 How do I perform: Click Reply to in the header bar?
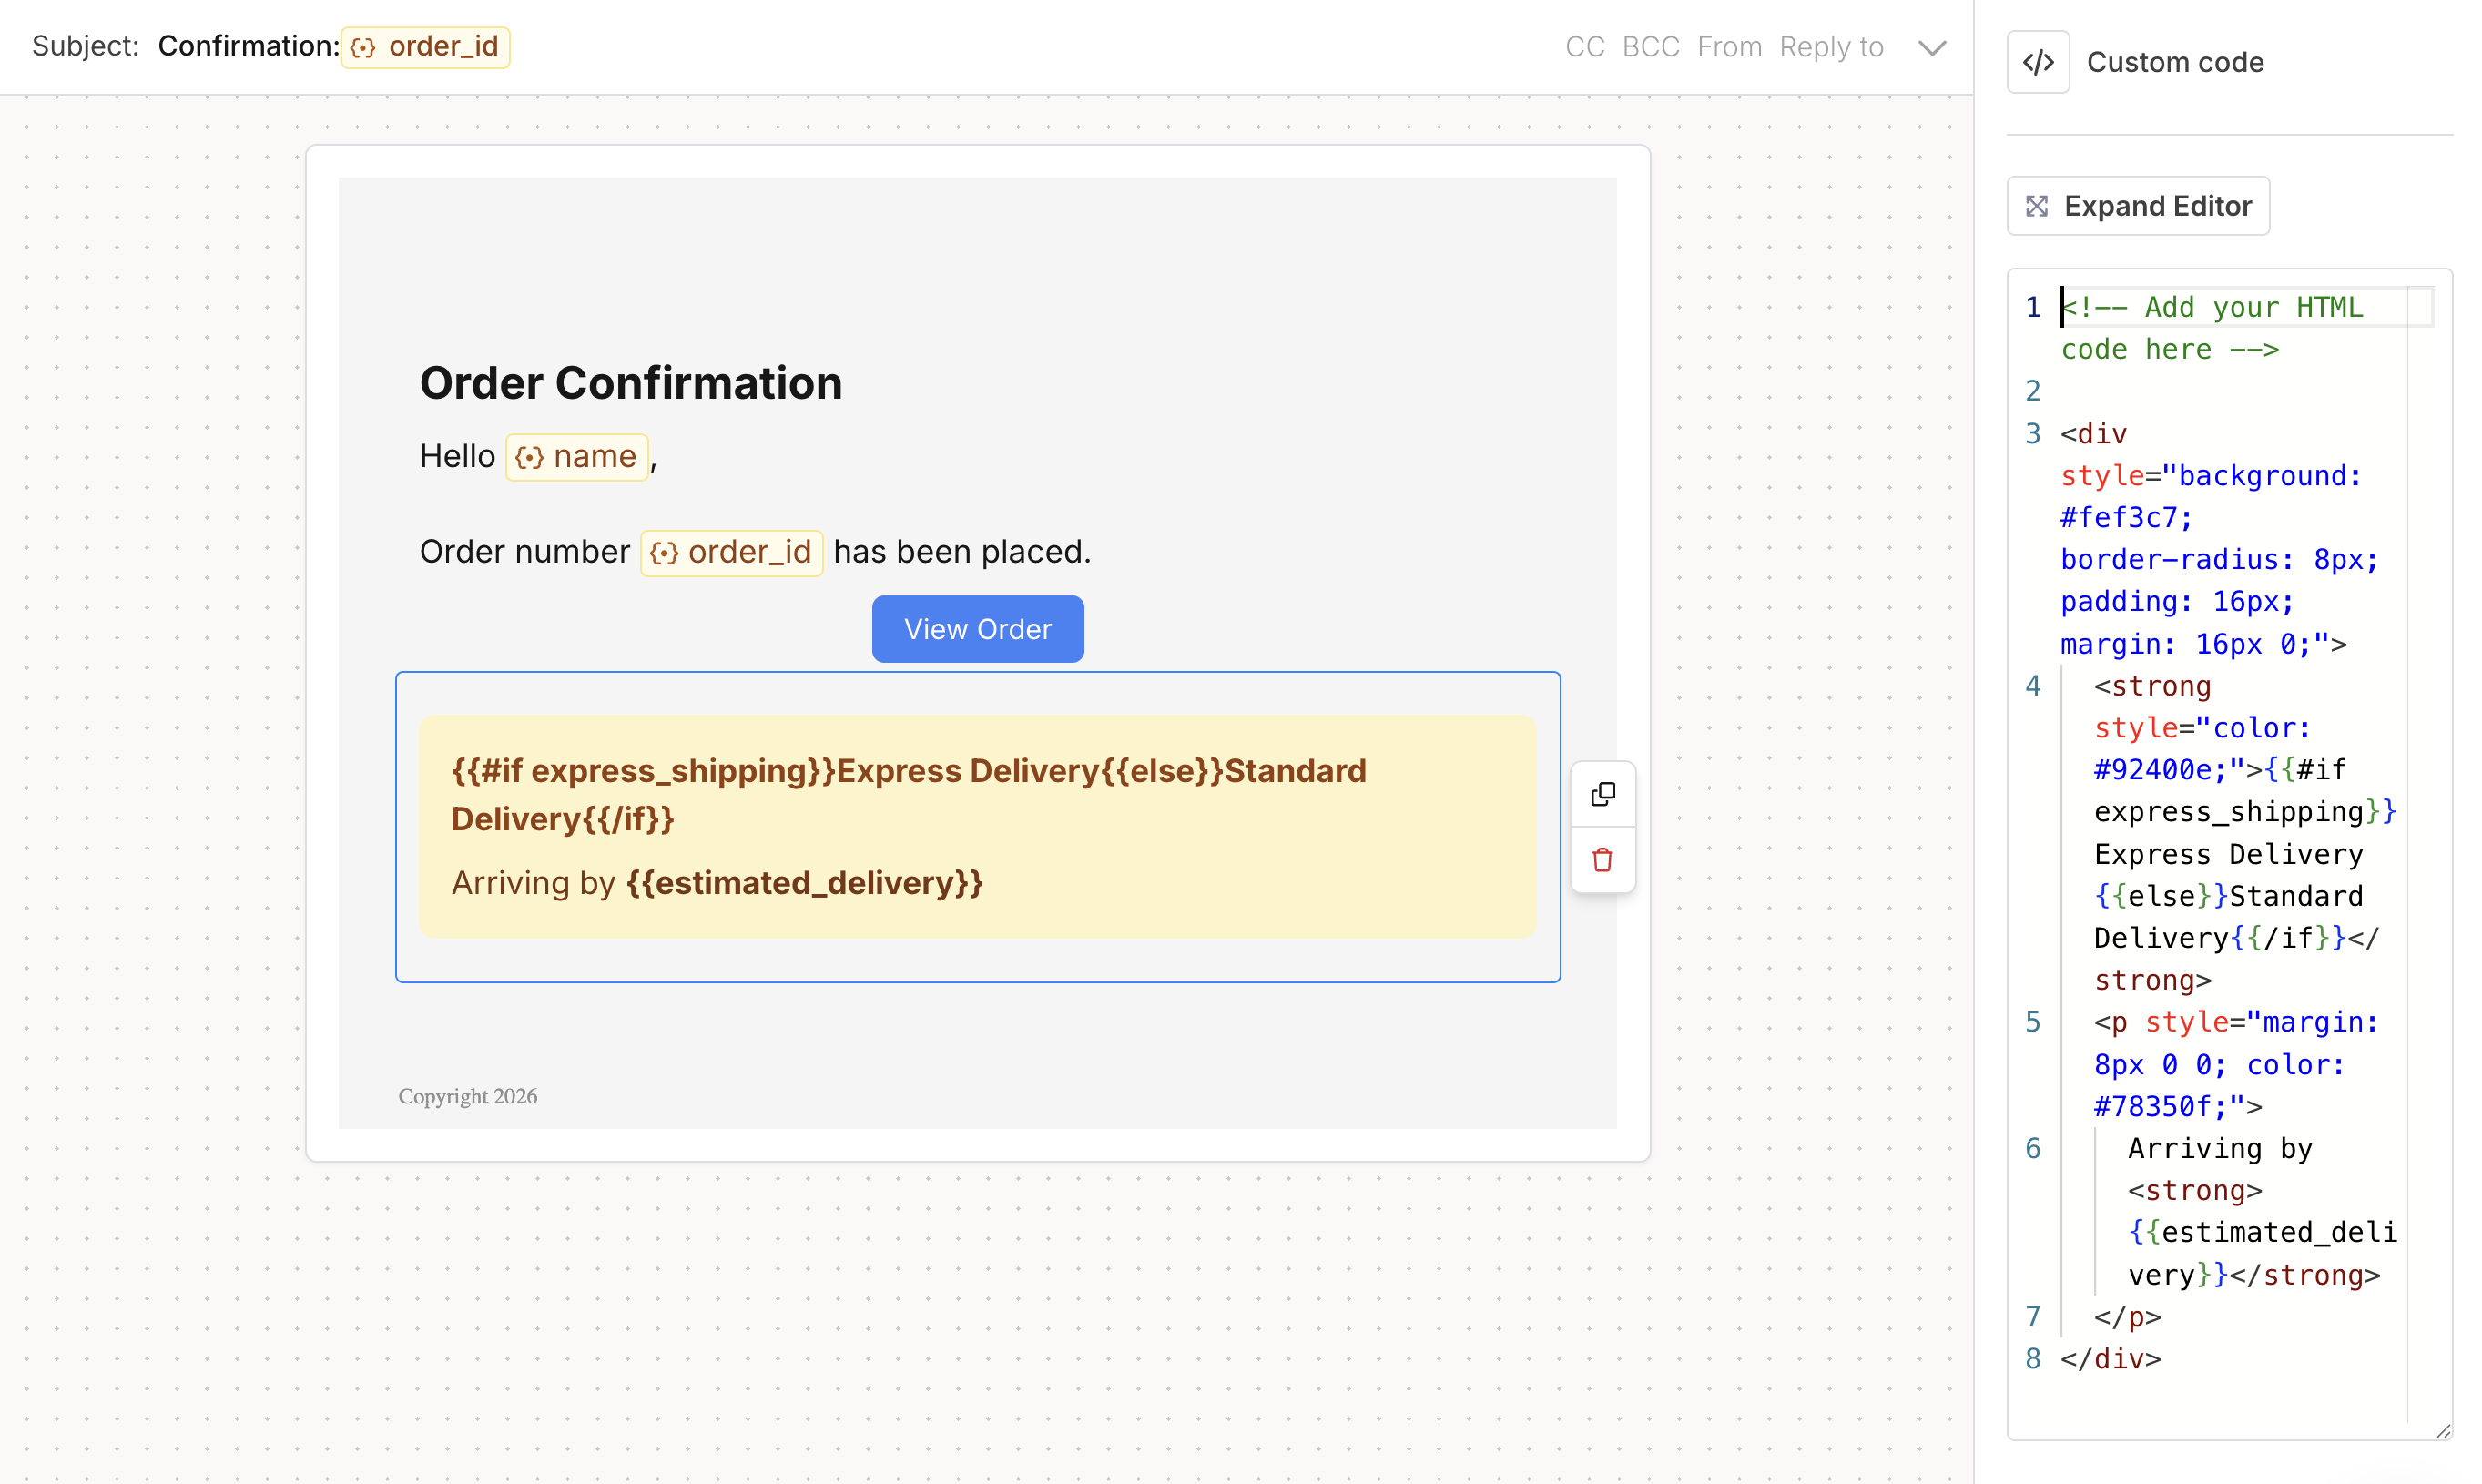point(1831,46)
